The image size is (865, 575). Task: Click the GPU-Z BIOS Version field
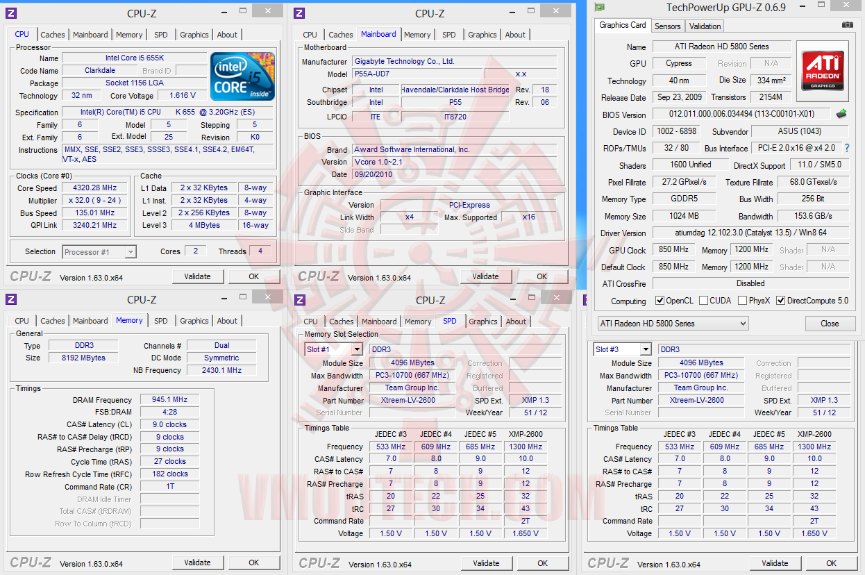(741, 114)
